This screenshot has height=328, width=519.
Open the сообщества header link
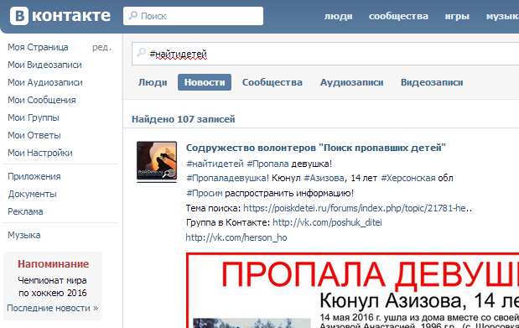(x=398, y=16)
